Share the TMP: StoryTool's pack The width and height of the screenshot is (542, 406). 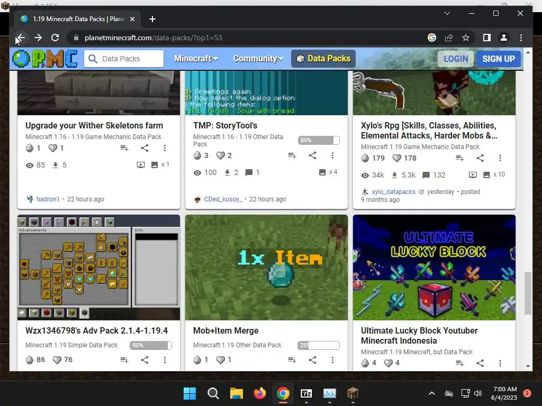[312, 155]
